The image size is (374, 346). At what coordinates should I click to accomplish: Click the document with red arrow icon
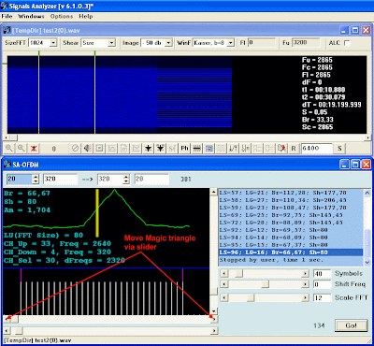281,149
